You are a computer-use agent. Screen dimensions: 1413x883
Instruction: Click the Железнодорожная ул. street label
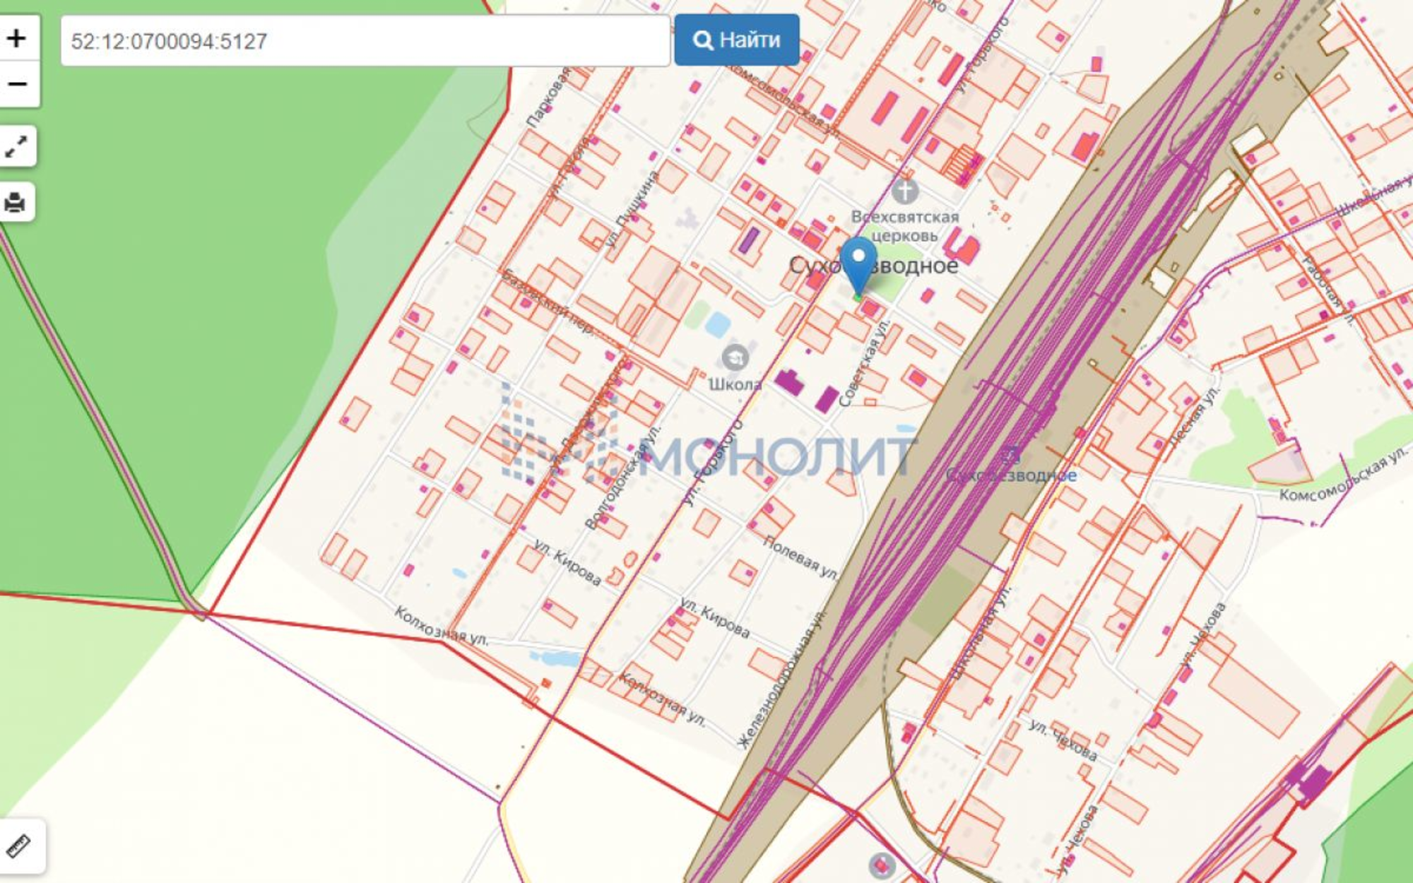(x=781, y=680)
